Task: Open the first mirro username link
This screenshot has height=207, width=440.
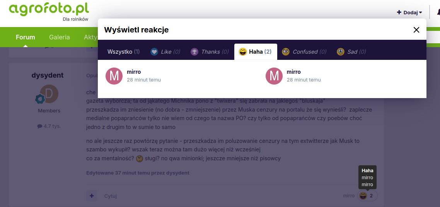Action: pos(134,72)
